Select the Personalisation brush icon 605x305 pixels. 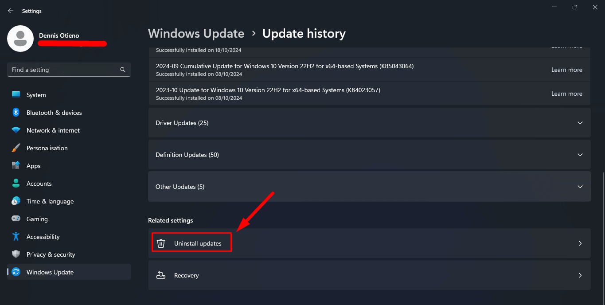[x=16, y=148]
